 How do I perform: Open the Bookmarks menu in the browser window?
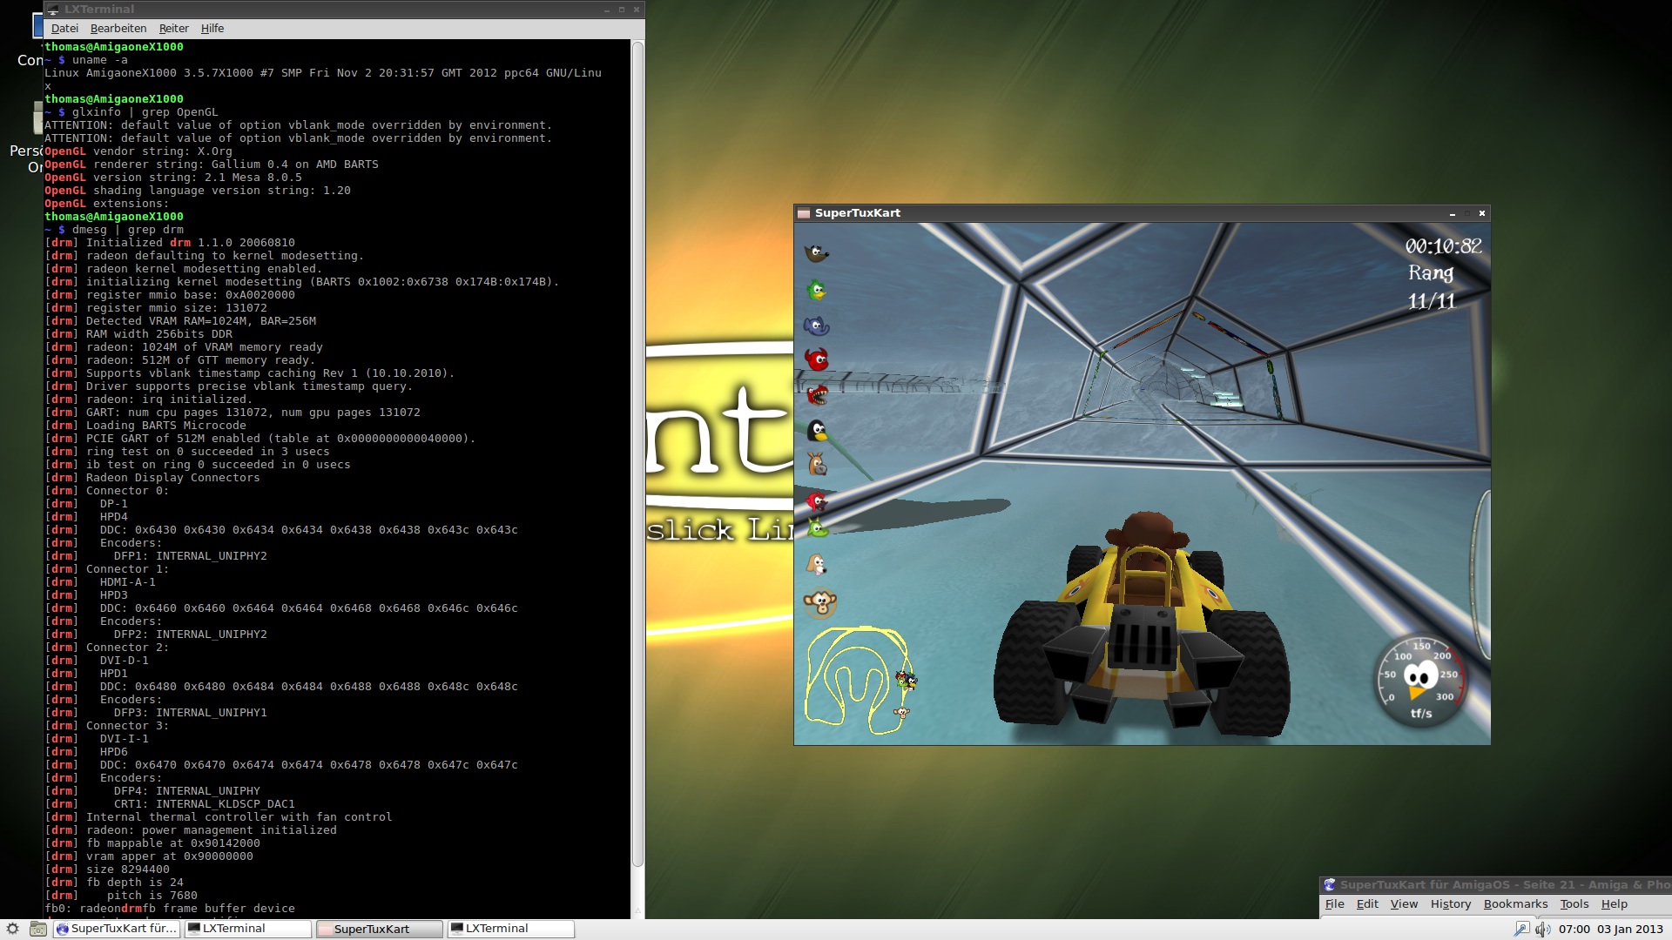(x=1515, y=904)
